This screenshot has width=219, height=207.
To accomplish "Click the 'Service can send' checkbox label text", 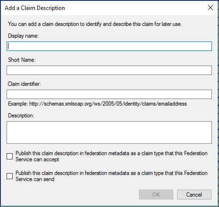I will pyautogui.click(x=35, y=179).
